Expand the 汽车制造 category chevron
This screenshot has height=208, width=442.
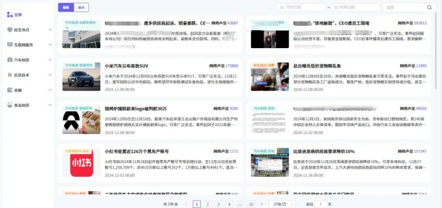point(50,60)
